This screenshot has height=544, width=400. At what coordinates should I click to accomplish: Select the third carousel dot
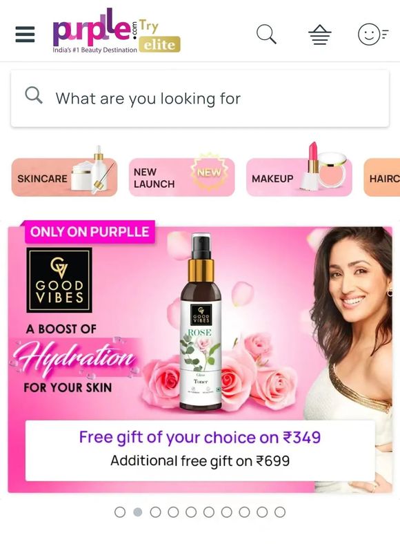[155, 512]
